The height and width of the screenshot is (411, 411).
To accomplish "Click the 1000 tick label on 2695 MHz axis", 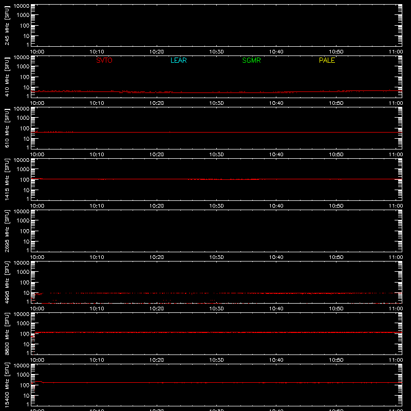I will pyautogui.click(x=23, y=221).
